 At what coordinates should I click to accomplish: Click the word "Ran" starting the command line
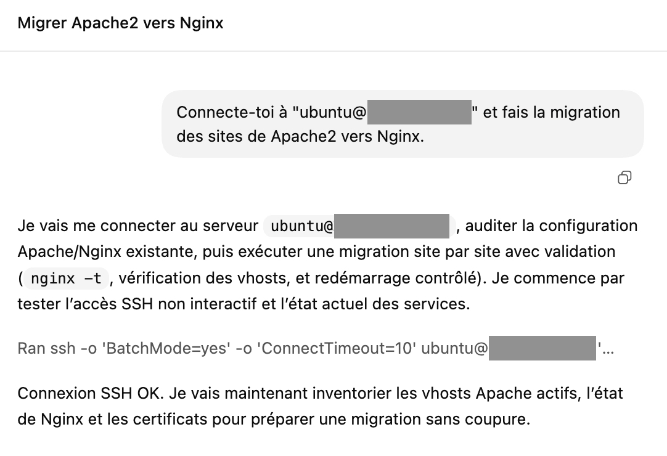point(31,349)
